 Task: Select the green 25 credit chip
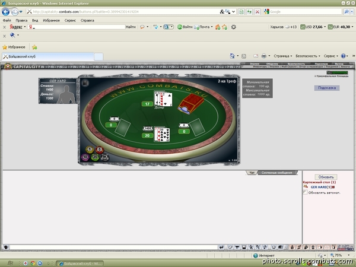tap(95, 157)
